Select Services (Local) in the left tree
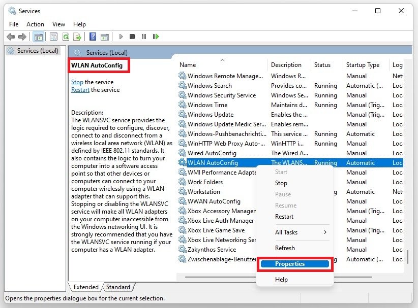The width and height of the screenshot is (418, 308). (x=38, y=51)
